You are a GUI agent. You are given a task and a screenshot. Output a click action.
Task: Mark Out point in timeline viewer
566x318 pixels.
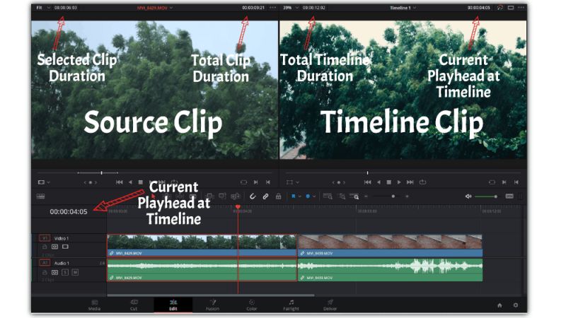pyautogui.click(x=516, y=182)
